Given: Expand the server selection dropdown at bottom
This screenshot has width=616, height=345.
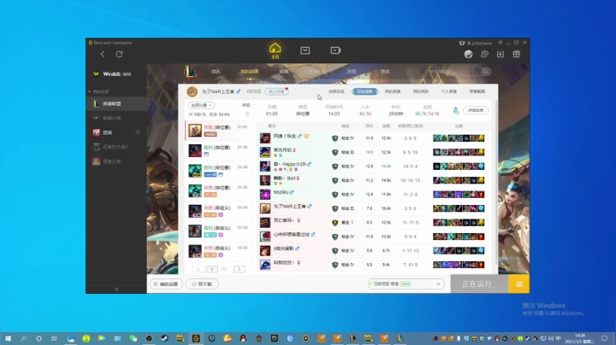Looking at the screenshot, I should pos(406,284).
